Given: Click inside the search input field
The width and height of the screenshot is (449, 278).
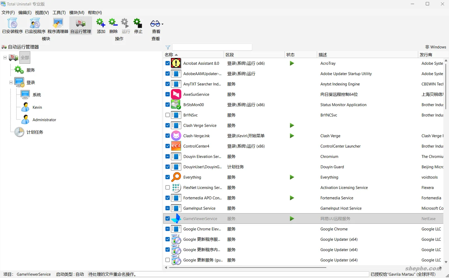Looking at the screenshot, I should pos(212,47).
